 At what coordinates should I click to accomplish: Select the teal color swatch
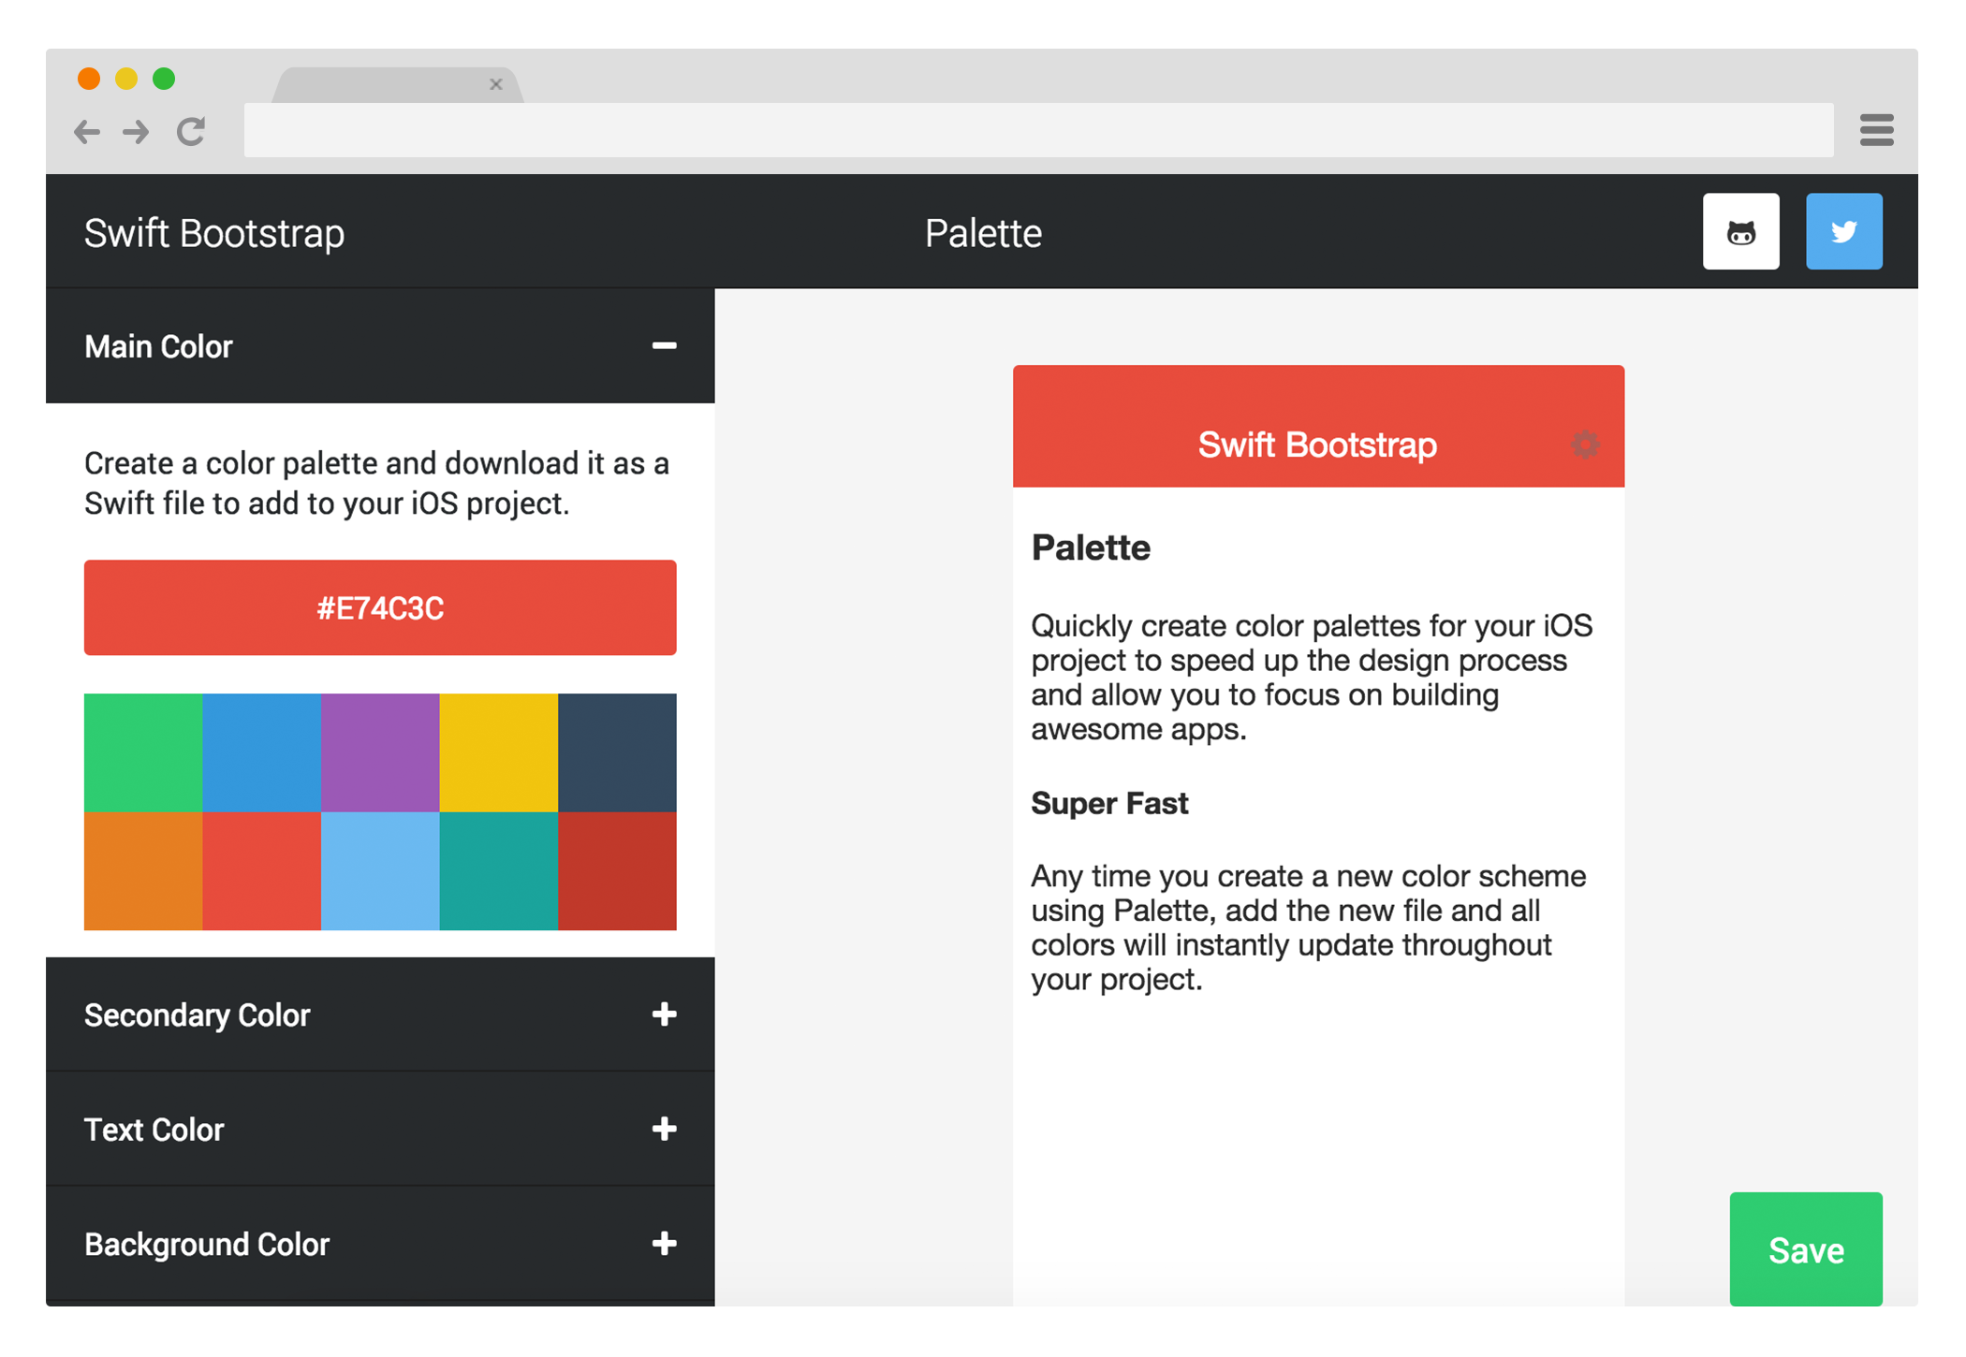pyautogui.click(x=498, y=870)
